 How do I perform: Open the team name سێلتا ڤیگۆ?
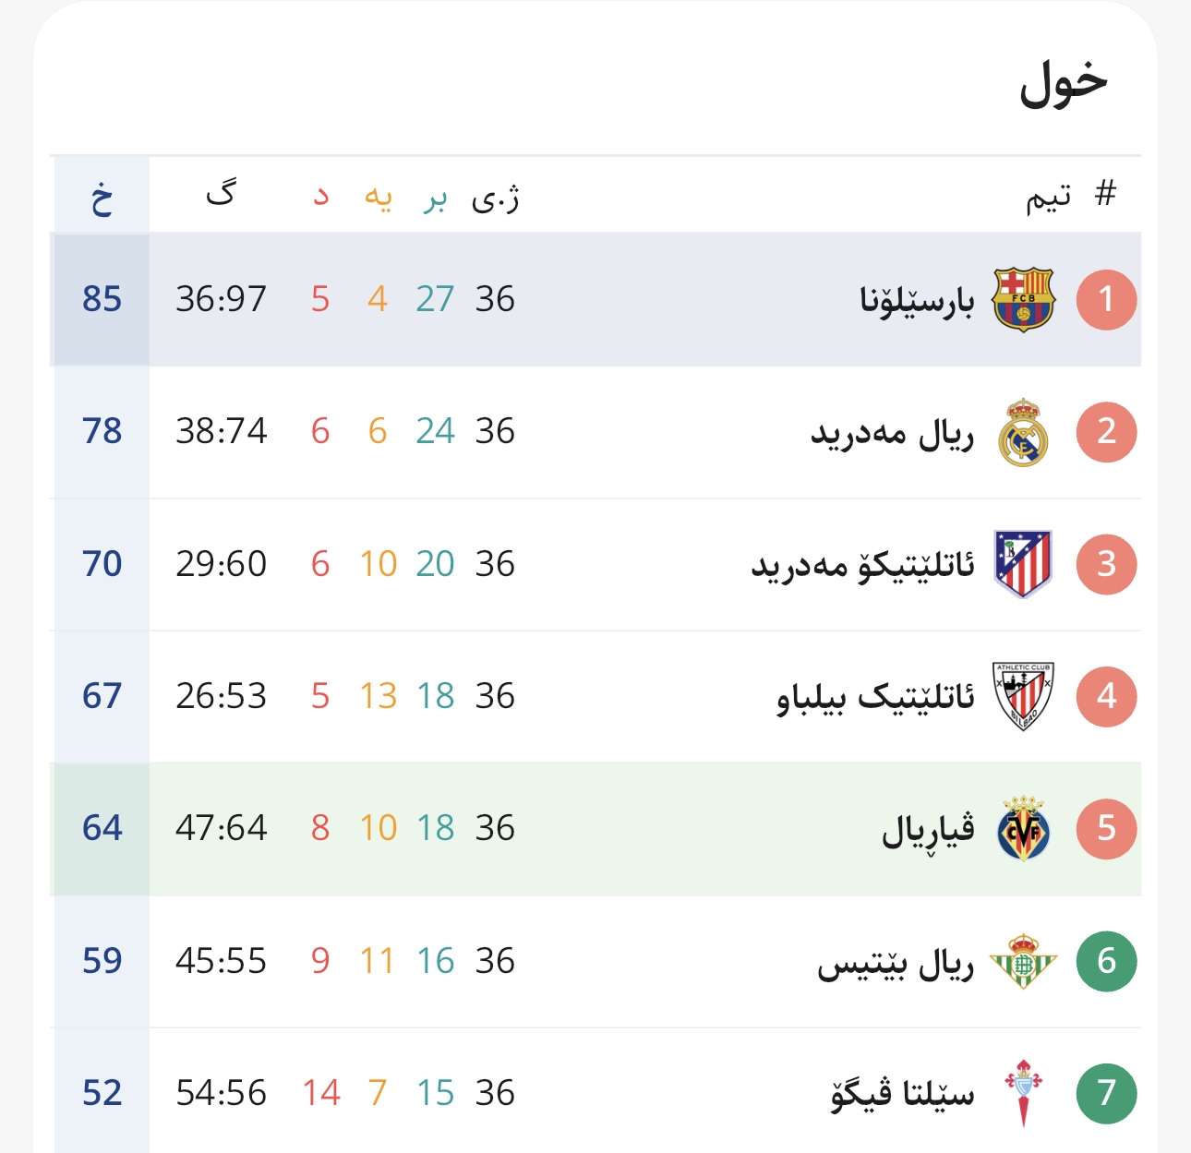(x=902, y=1094)
